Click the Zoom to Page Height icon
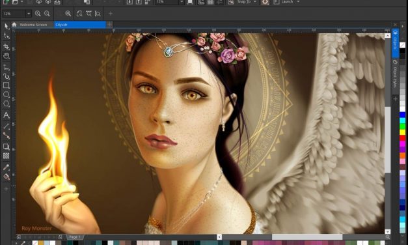 [98, 14]
